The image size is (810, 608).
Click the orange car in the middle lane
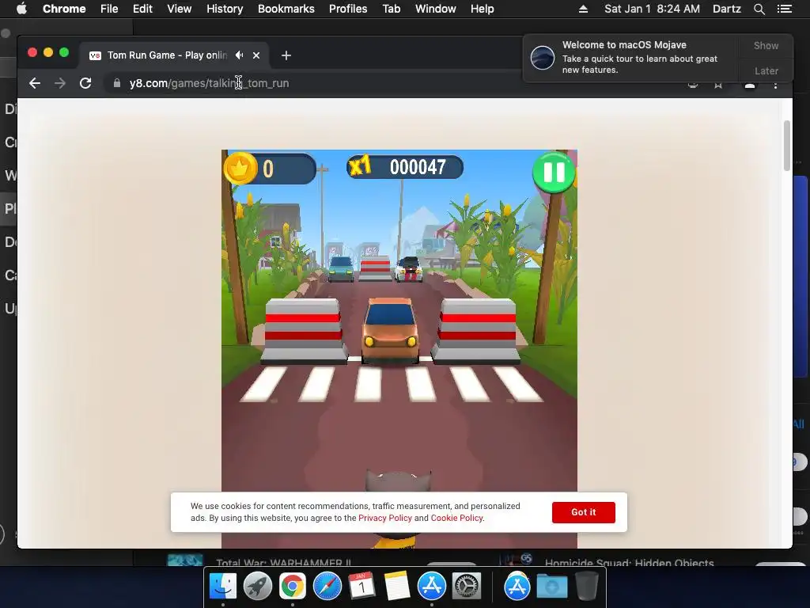tap(391, 330)
